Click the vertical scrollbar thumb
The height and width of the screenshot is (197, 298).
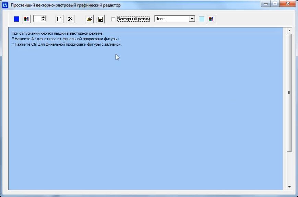point(289,93)
